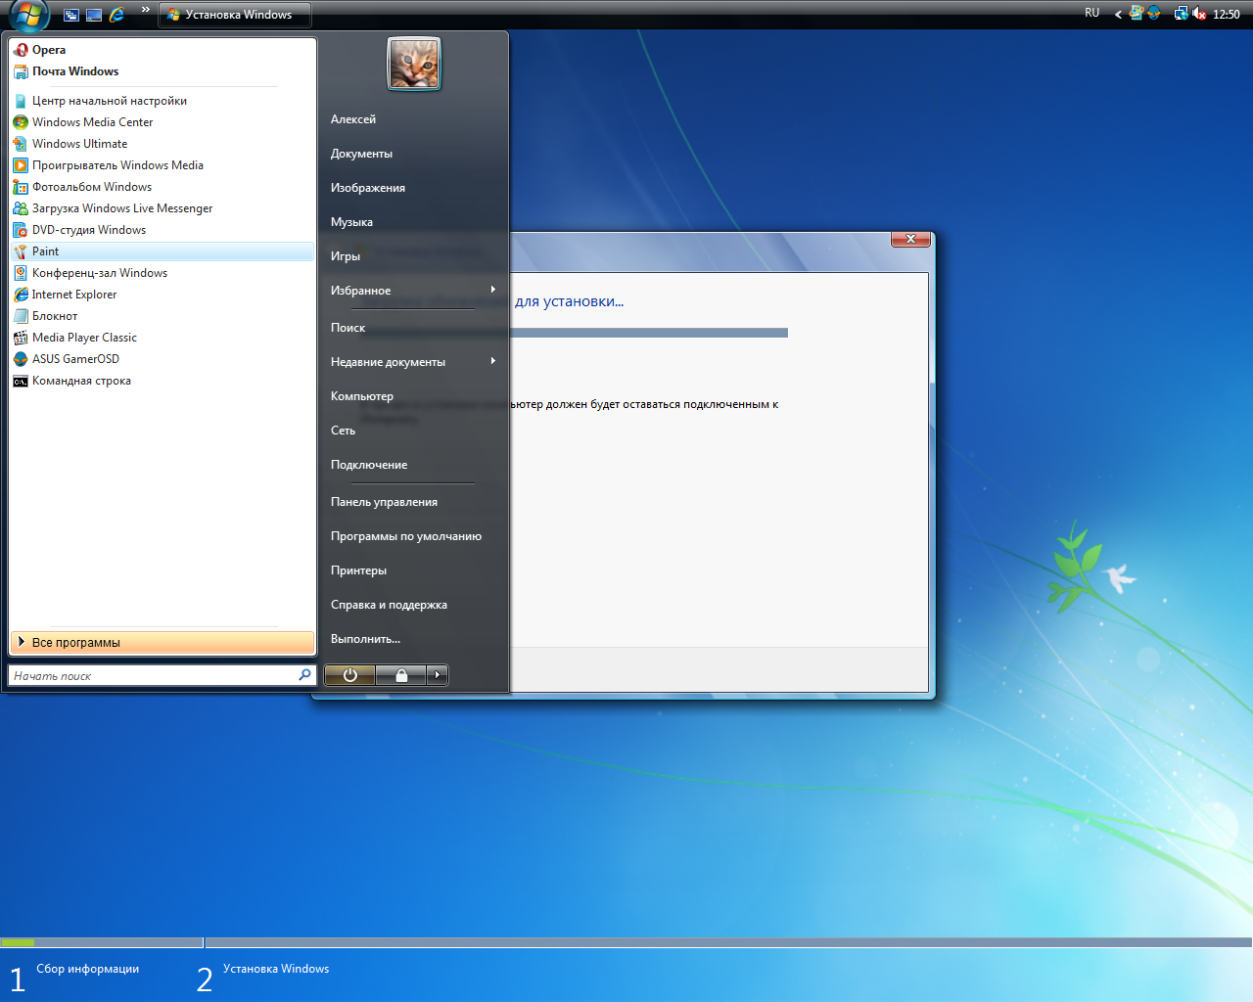
Task: Open Документы from Start menu
Action: pos(361,154)
